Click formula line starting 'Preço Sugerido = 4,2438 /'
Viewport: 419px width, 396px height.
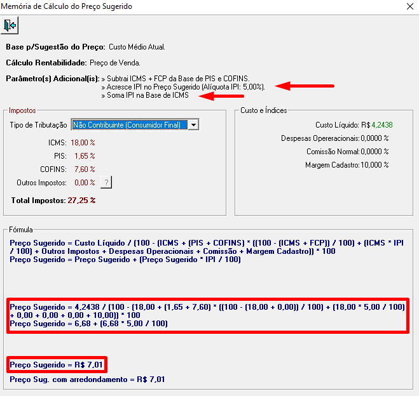(x=207, y=311)
